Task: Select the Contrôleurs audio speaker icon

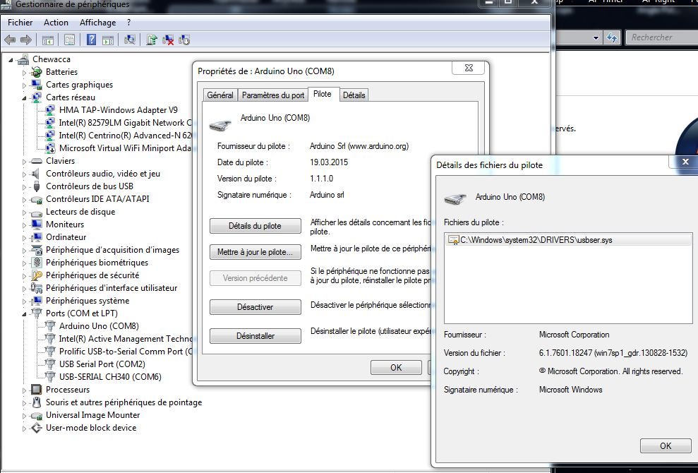Action: click(37, 174)
